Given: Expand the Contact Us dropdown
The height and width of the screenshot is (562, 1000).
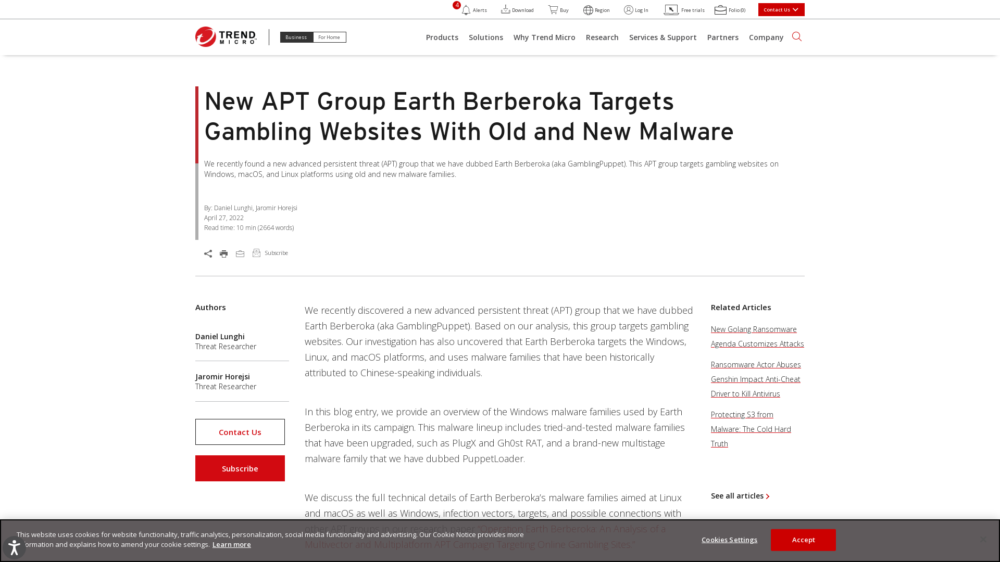Looking at the screenshot, I should point(781,10).
